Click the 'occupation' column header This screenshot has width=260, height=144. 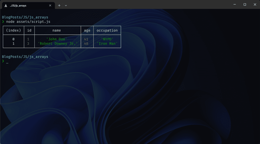click(107, 30)
